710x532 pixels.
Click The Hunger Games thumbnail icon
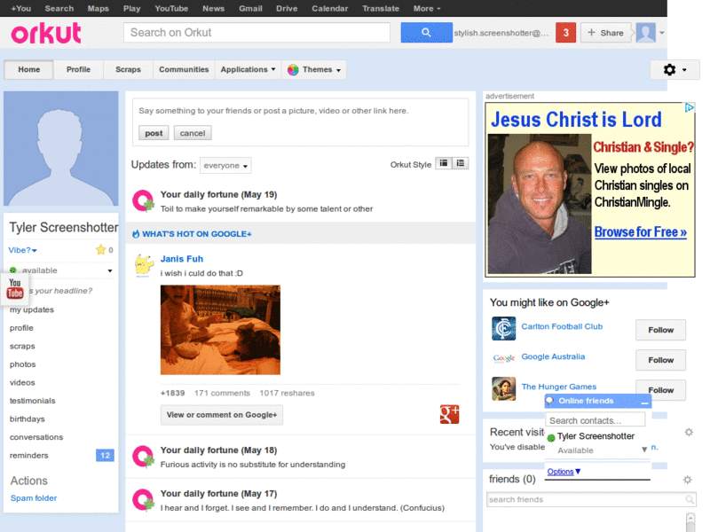(x=503, y=388)
